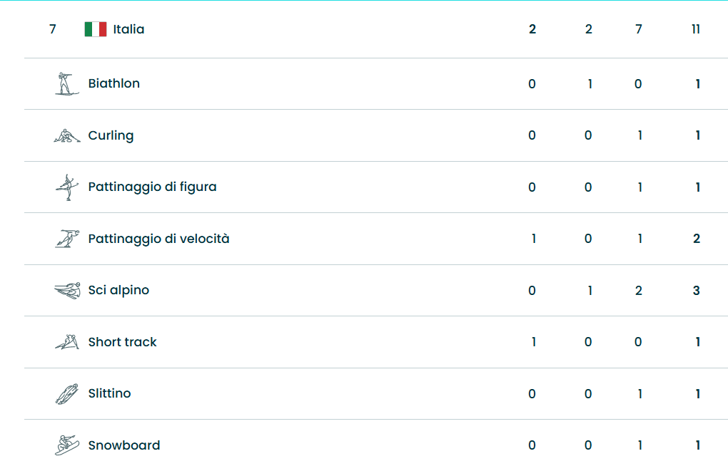
Task: Click the Biathlon sport pictogram
Action: pyautogui.click(x=66, y=83)
